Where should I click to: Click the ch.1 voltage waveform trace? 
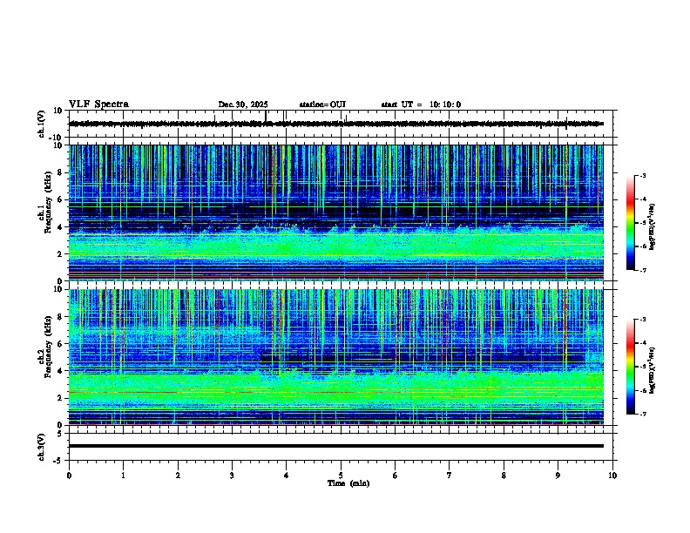pyautogui.click(x=336, y=124)
